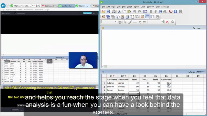Click the RowMean column name cell
The height and width of the screenshot is (116, 207).
pos(166,80)
